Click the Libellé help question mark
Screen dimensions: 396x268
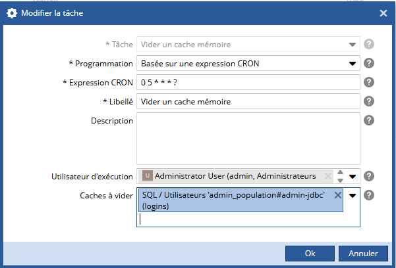point(369,102)
